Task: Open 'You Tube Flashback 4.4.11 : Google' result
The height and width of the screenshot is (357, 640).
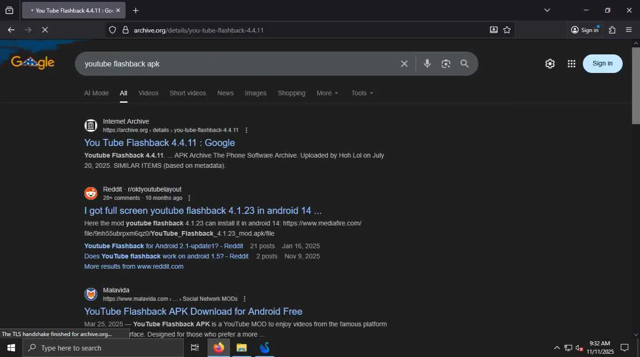Action: click(160, 143)
